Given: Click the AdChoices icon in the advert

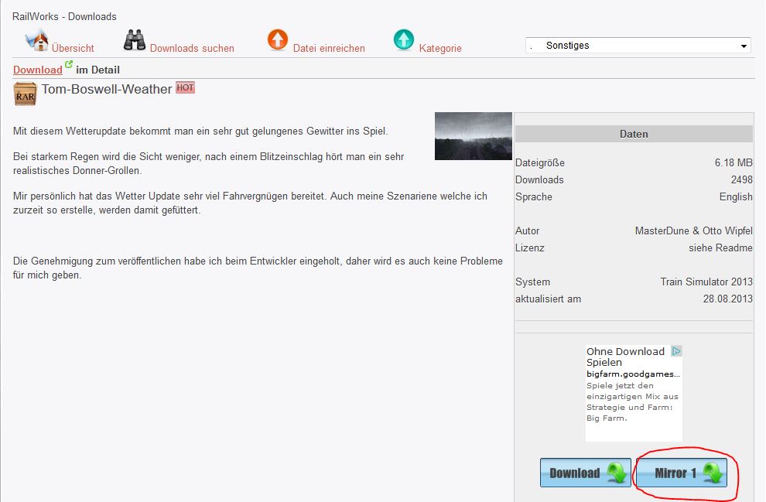Looking at the screenshot, I should 676,351.
